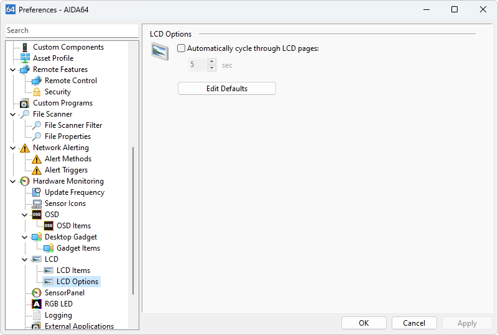Viewport: 498px width, 335px height.
Task: Click the Alert Triggers warning icon
Action: pos(37,170)
